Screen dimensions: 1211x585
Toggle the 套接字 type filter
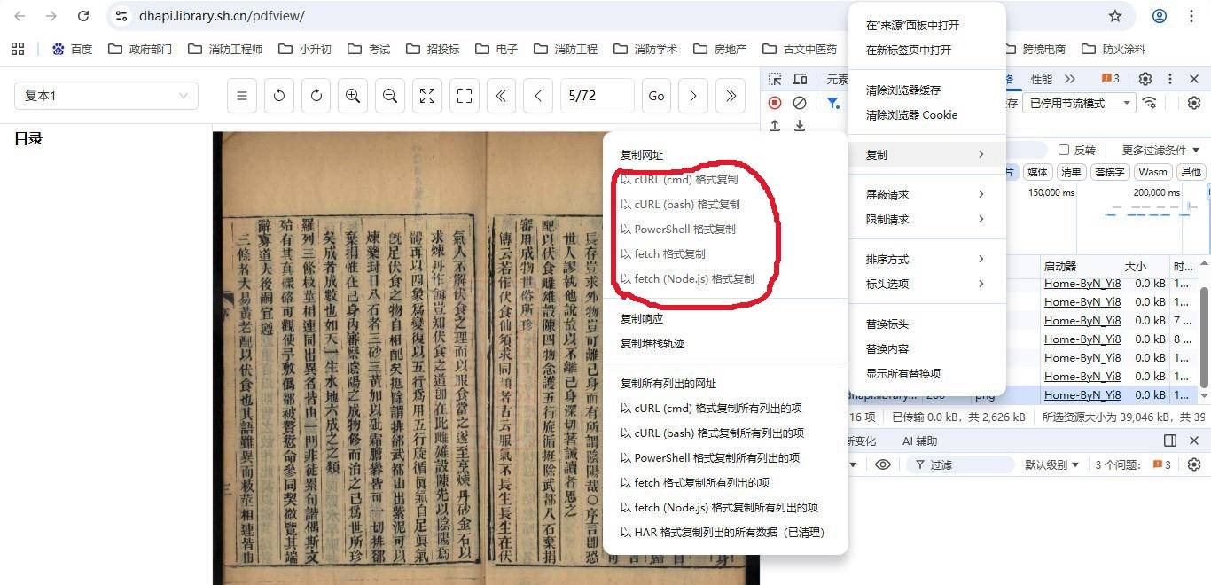pos(1110,172)
